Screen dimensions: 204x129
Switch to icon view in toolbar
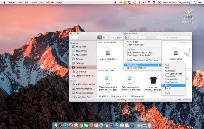100,37
